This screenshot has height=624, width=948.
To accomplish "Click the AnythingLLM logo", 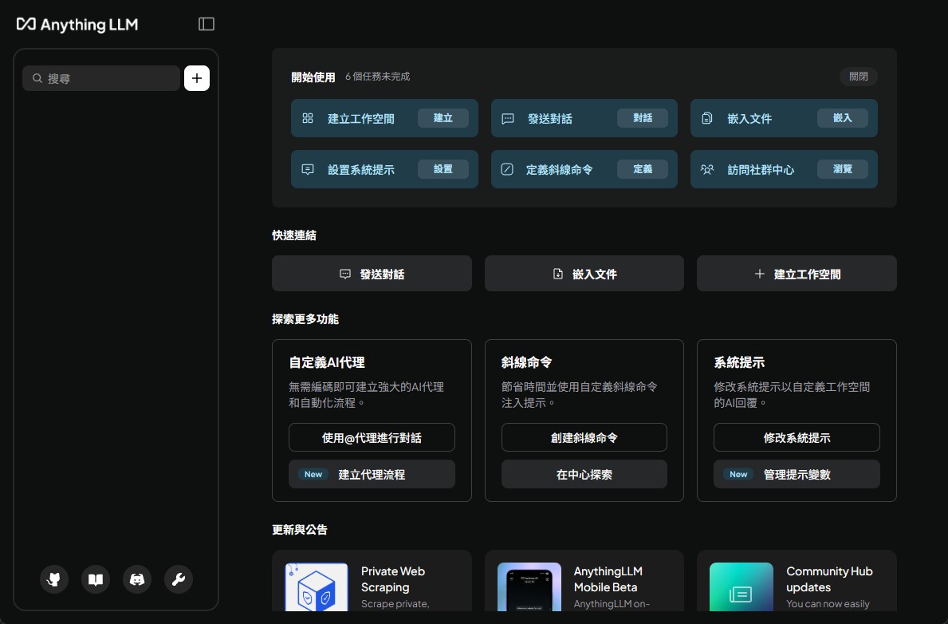I will pyautogui.click(x=77, y=24).
